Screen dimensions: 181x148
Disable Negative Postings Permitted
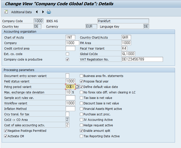[x=6, y=131]
